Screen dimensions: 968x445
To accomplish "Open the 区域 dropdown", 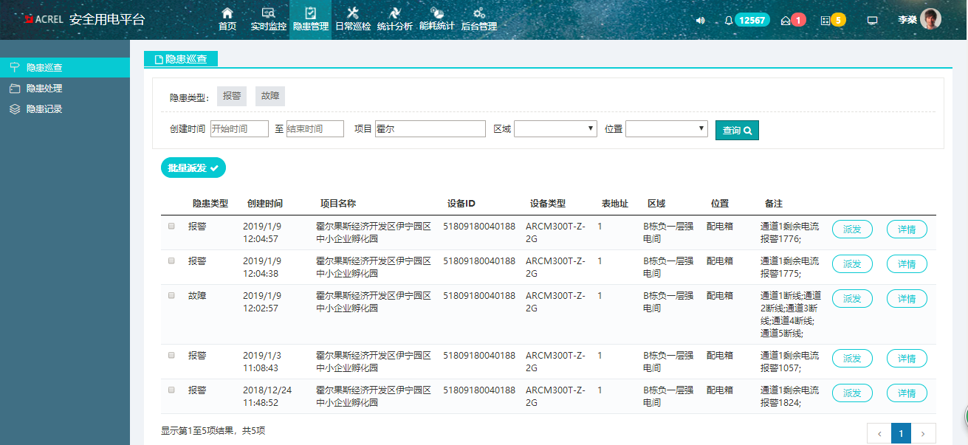I will pos(556,129).
